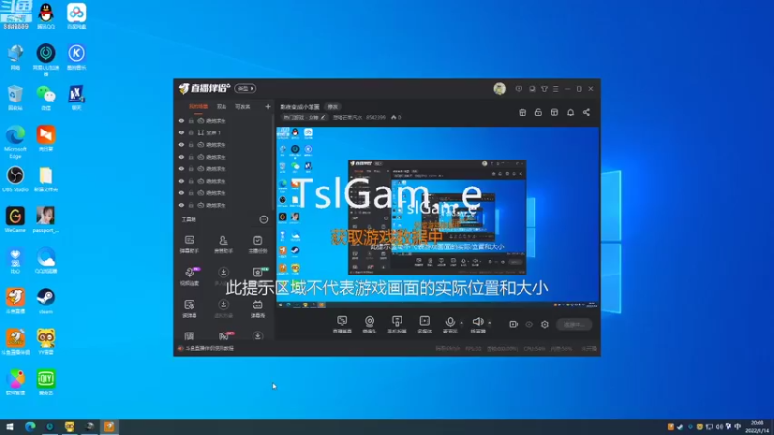
Task: Open the camera source tool in bottom toolbar
Action: click(370, 325)
